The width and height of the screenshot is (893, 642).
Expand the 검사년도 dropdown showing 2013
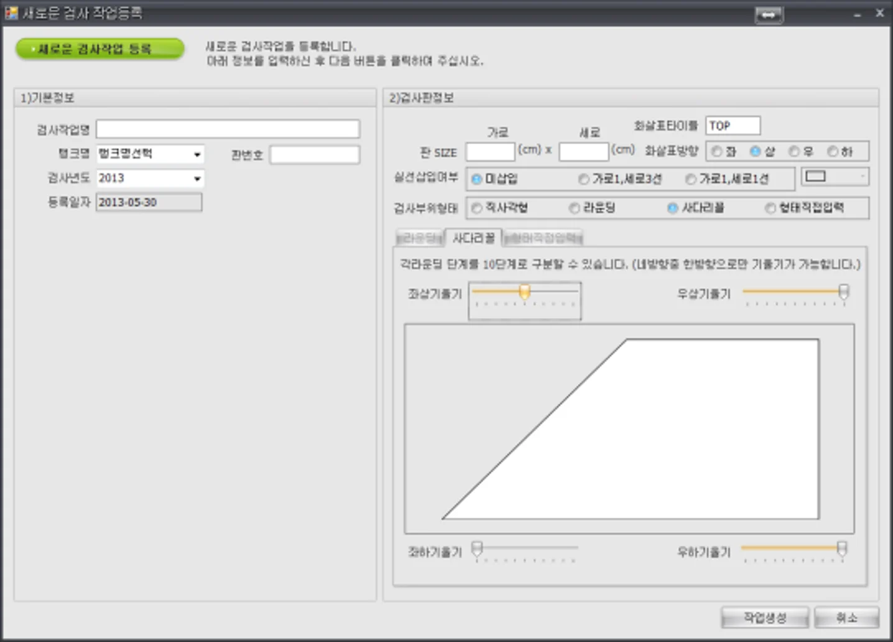click(x=150, y=179)
